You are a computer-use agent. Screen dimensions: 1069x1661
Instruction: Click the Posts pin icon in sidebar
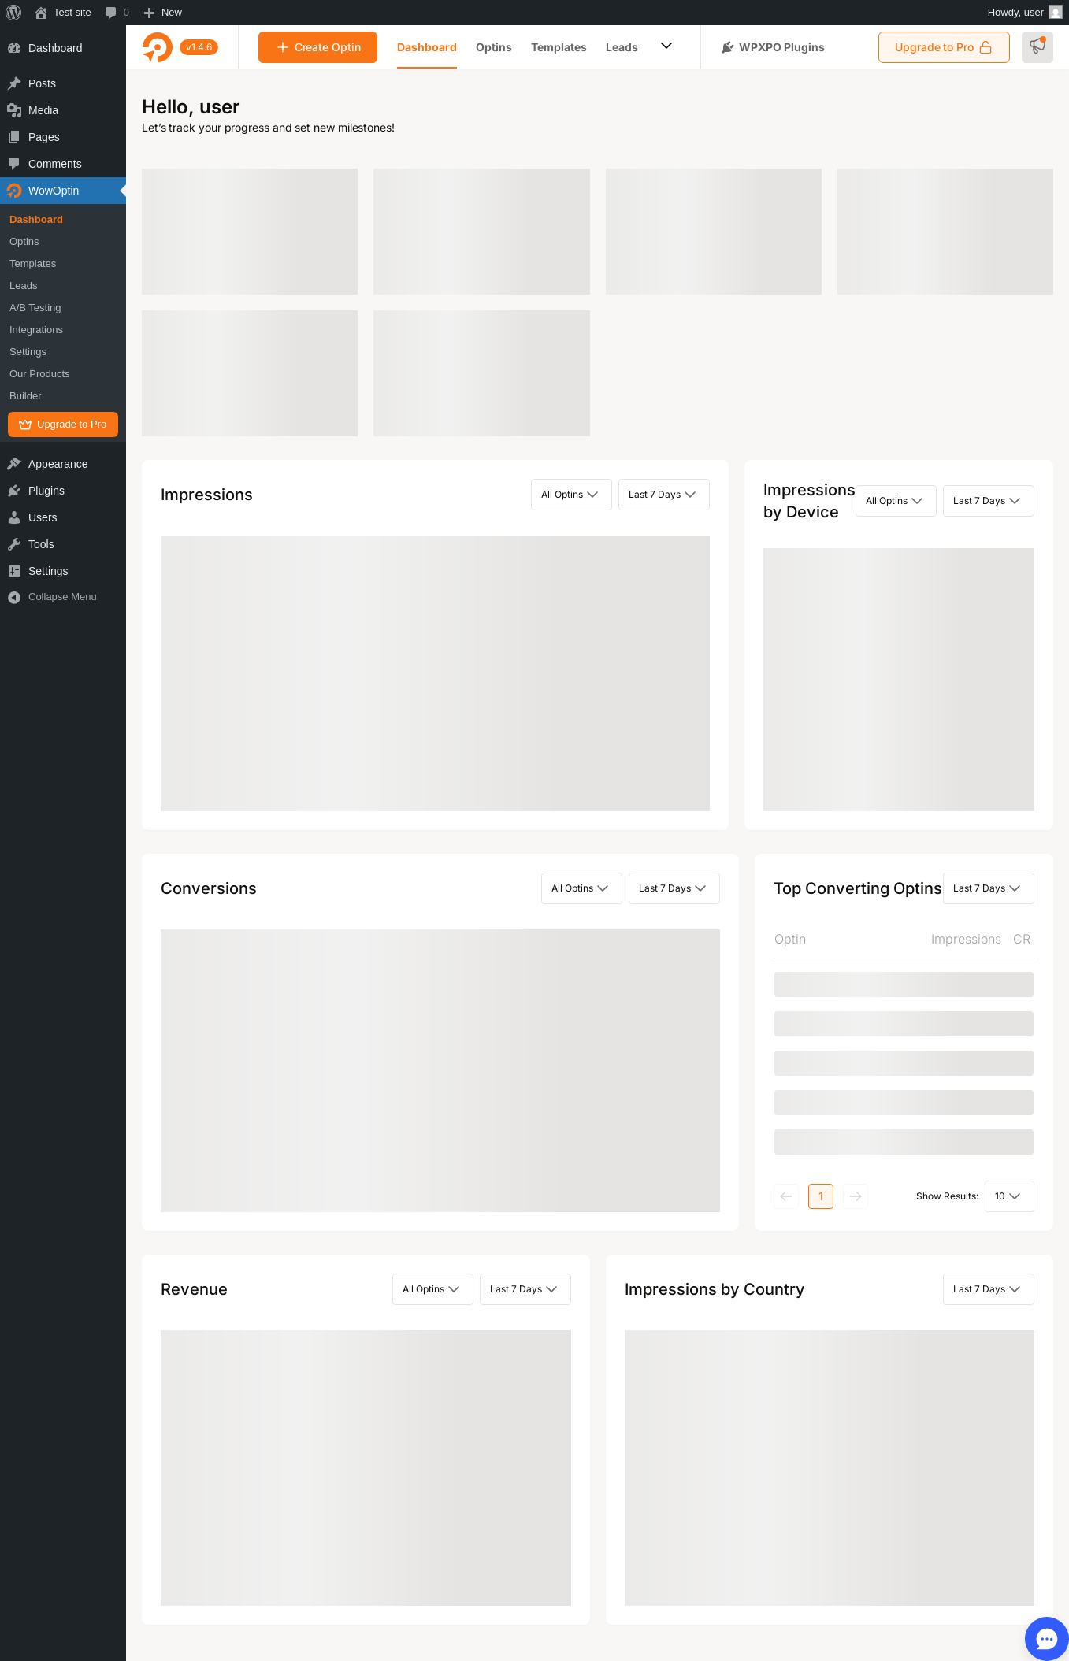point(14,83)
